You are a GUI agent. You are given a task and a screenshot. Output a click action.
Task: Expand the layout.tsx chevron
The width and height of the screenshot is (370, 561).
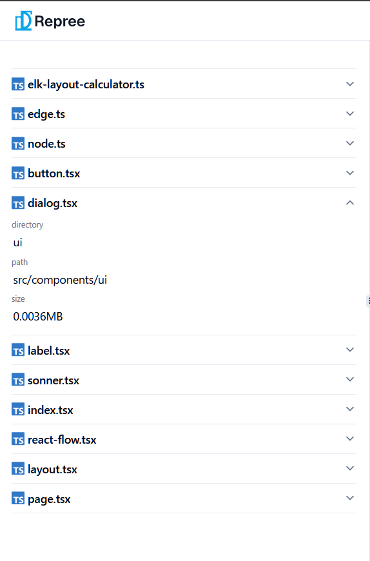[x=350, y=468]
